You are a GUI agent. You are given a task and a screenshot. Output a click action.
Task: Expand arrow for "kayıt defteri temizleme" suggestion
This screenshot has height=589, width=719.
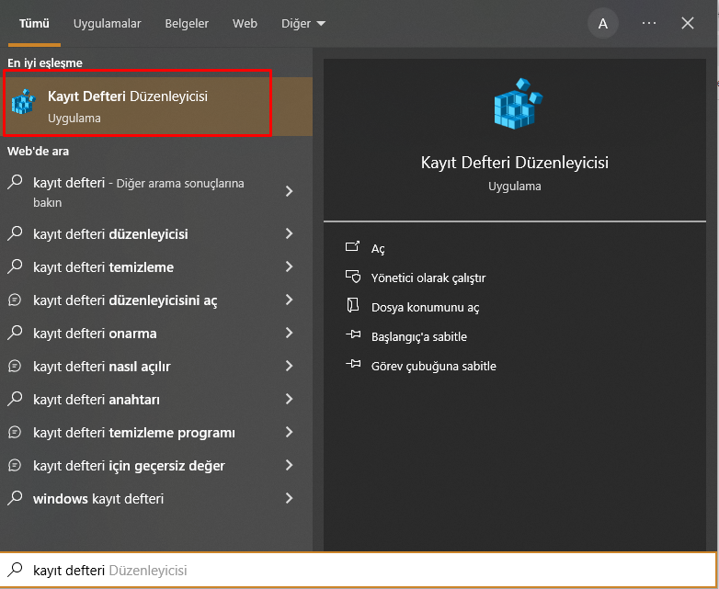tap(289, 266)
